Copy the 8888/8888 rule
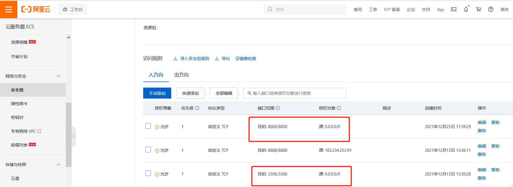The height and width of the screenshot is (187, 513). 495,146
